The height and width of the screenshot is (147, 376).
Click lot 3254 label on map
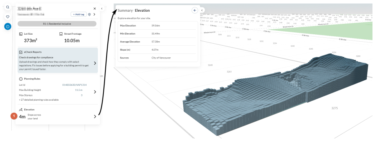pos(334,52)
